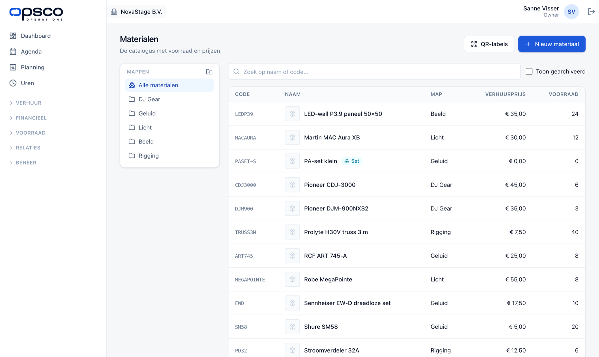
Task: Click the CODE column header
Action: [x=242, y=94]
